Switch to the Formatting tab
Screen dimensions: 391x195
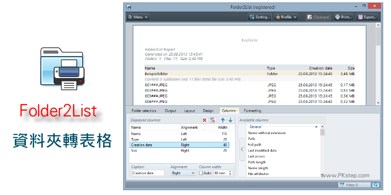coord(252,111)
